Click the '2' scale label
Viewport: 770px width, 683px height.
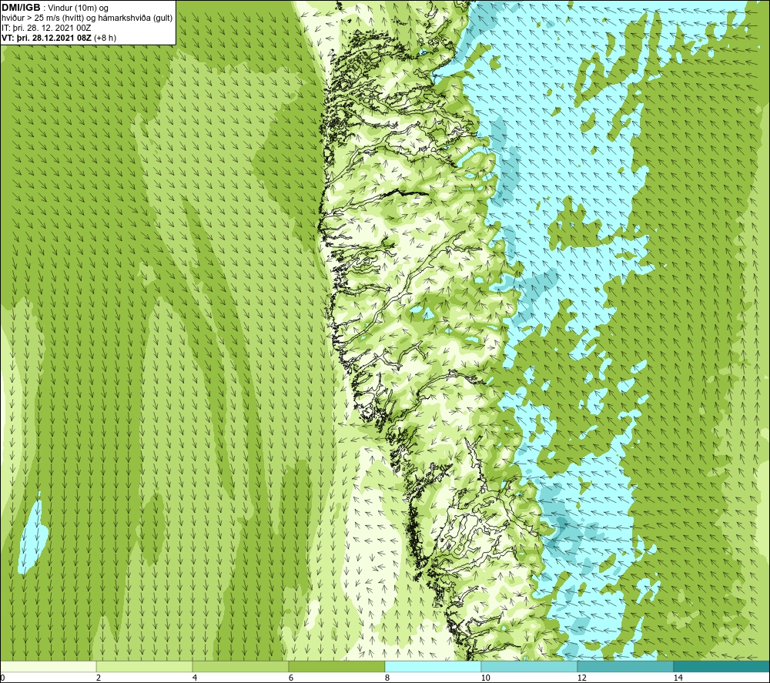coord(99,678)
